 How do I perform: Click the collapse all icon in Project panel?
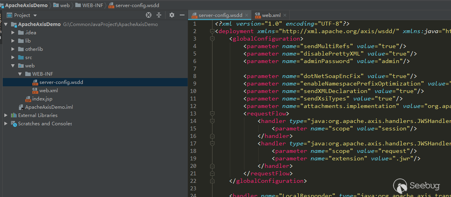click(159, 15)
